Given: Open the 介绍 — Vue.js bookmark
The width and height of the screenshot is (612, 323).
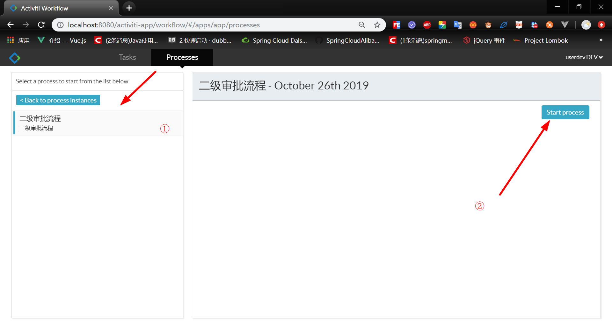Looking at the screenshot, I should tap(62, 40).
